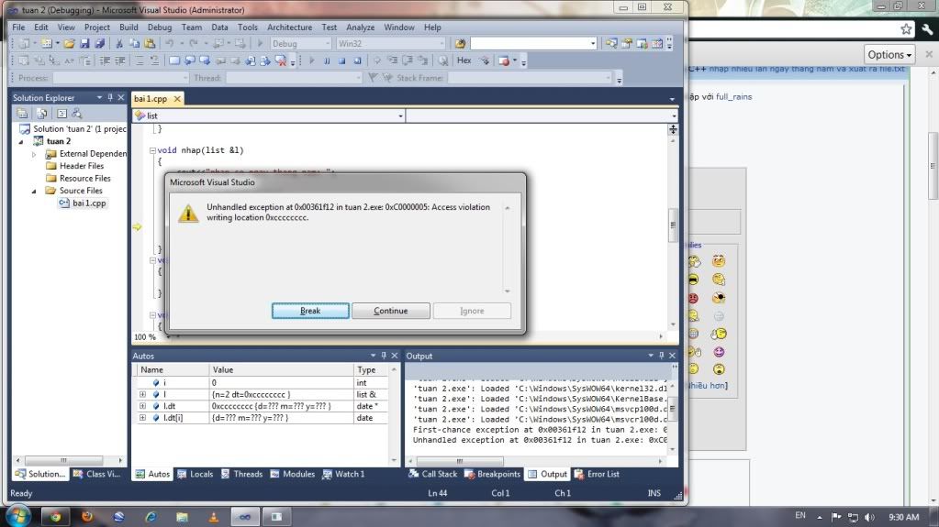Image resolution: width=939 pixels, height=527 pixels.
Task: Expand variable l in Autos
Action: click(142, 395)
